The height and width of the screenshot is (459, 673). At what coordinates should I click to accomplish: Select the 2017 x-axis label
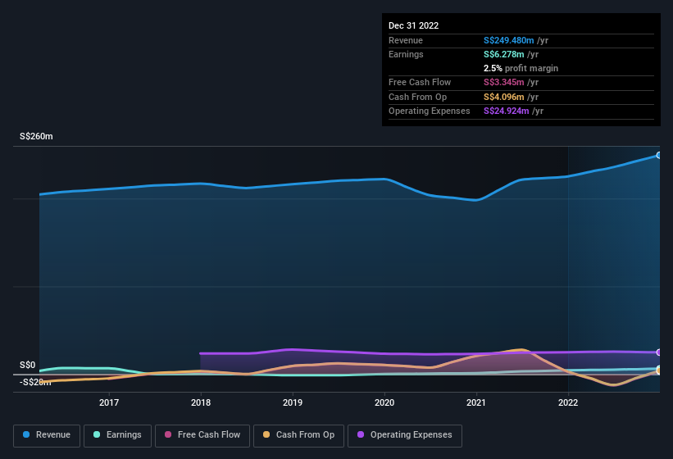click(x=109, y=402)
